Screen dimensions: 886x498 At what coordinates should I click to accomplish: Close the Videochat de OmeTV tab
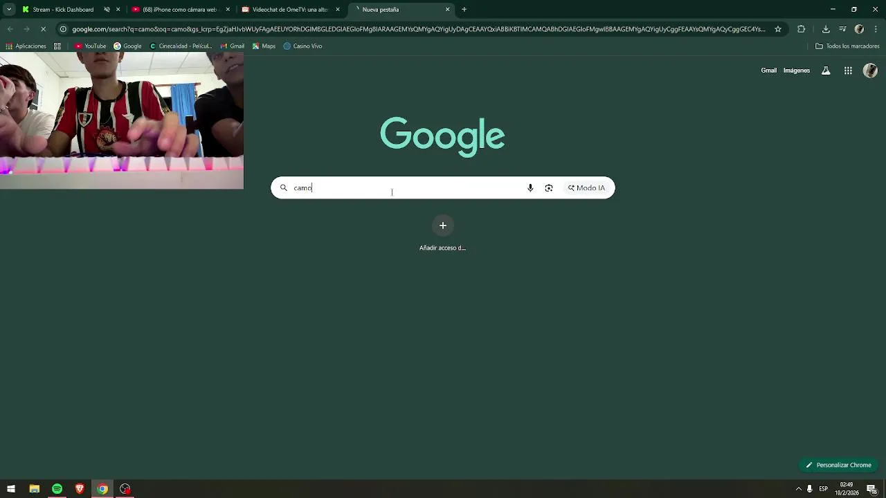[x=338, y=10]
